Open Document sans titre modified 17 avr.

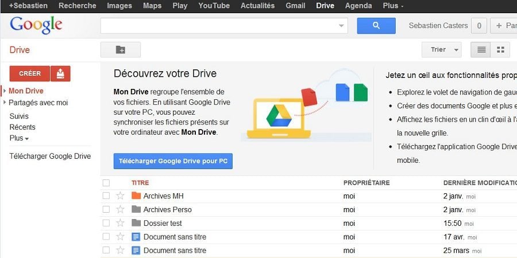point(175,237)
